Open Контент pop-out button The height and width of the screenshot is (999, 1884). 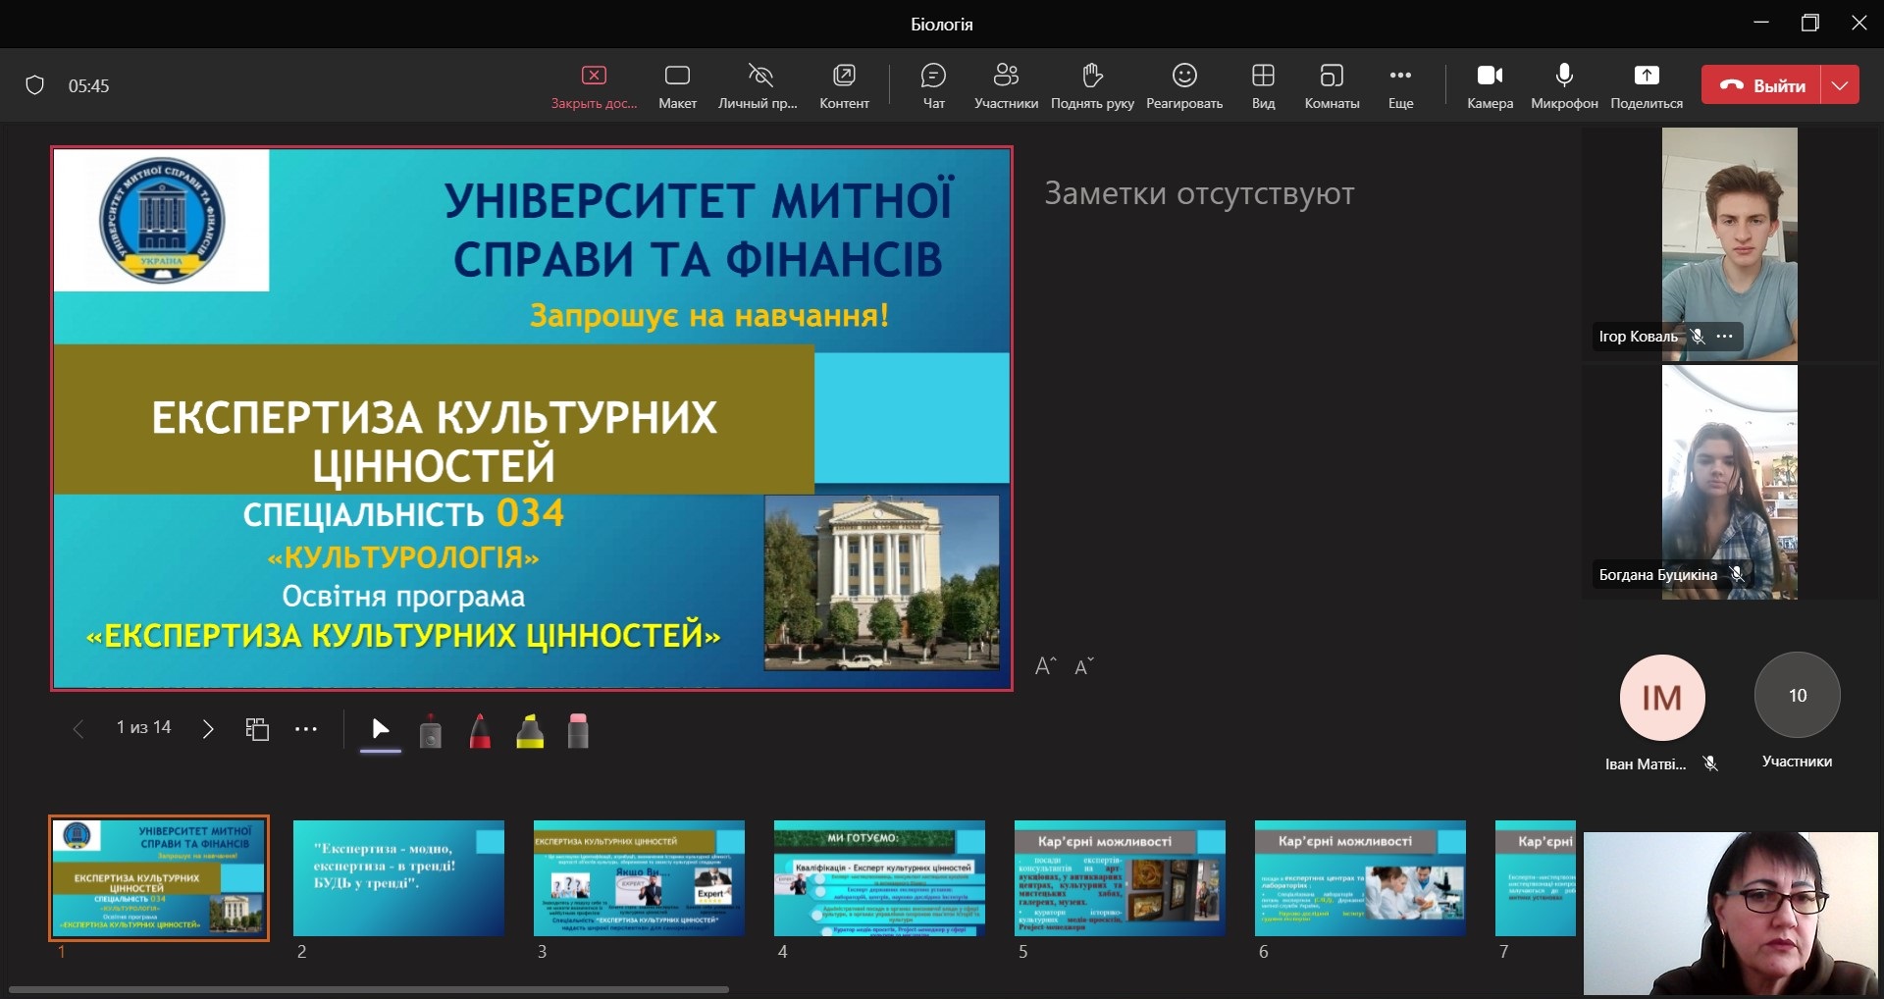click(844, 86)
